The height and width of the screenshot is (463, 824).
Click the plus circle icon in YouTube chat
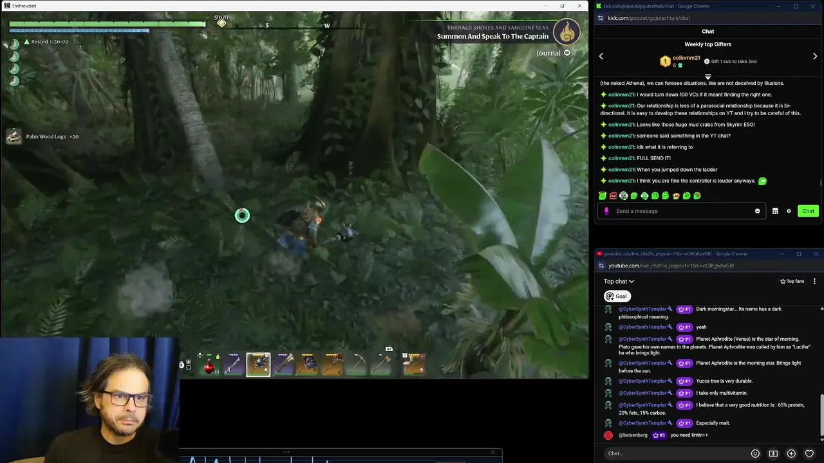pos(791,453)
